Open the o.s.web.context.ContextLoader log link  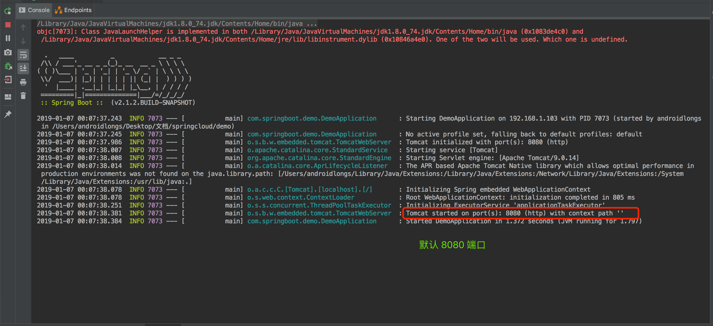300,197
